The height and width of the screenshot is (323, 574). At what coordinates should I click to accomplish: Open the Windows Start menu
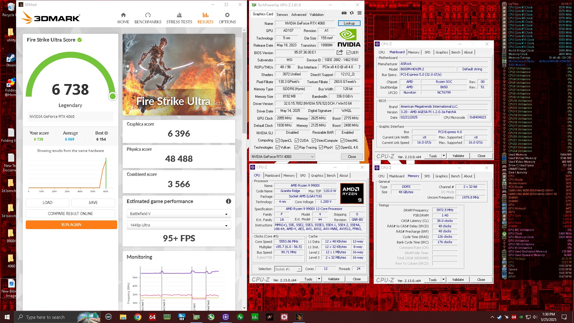tap(7, 317)
